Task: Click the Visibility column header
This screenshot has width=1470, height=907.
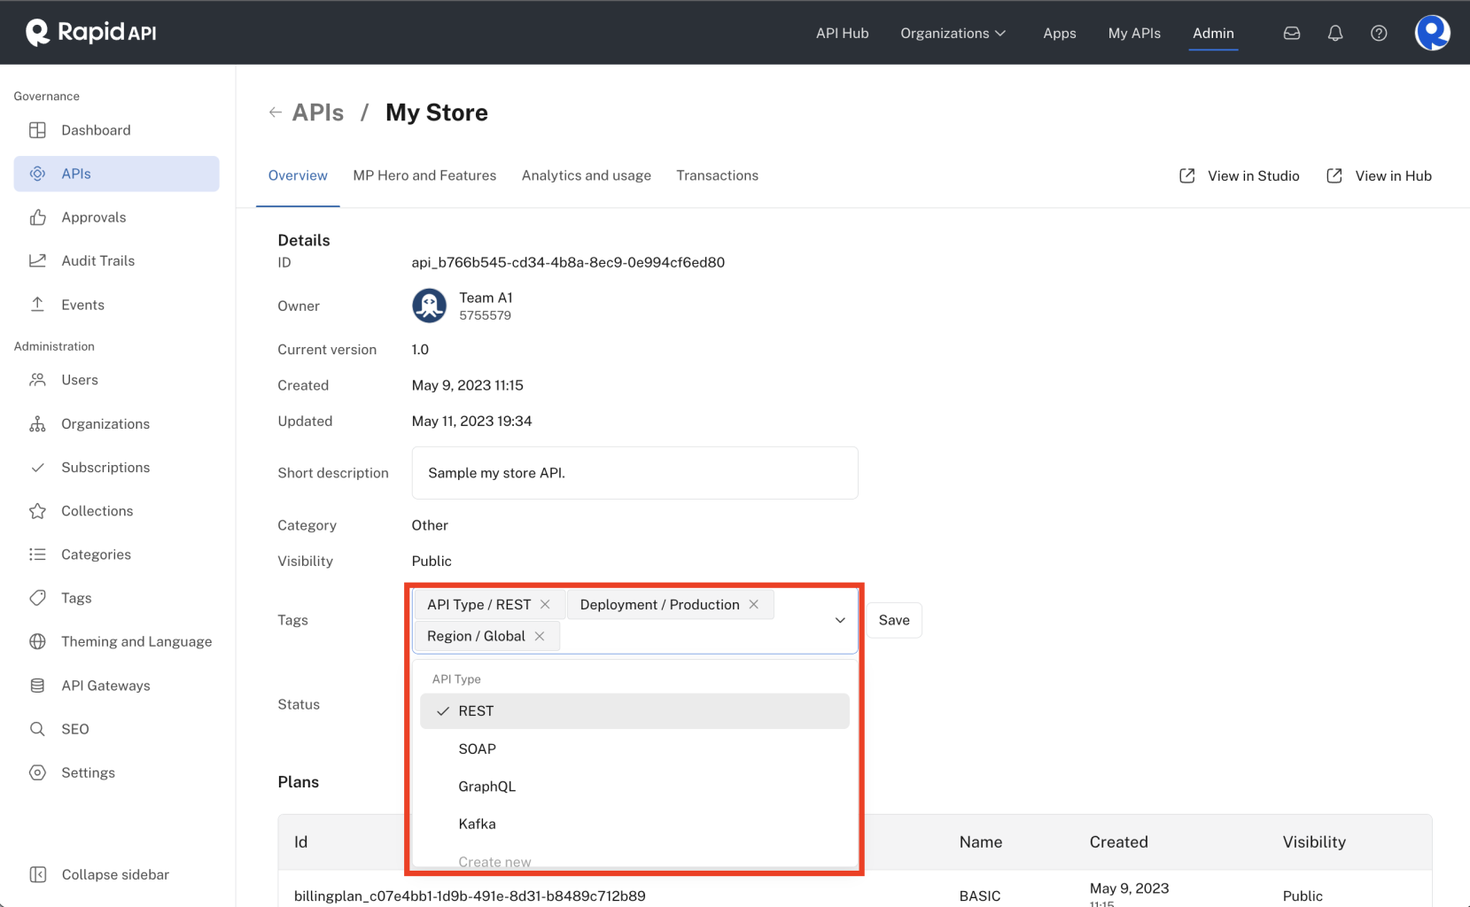Action: (1314, 842)
